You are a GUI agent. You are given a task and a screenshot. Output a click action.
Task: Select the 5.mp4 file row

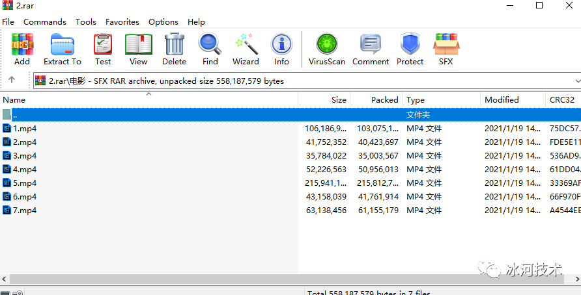click(x=290, y=183)
